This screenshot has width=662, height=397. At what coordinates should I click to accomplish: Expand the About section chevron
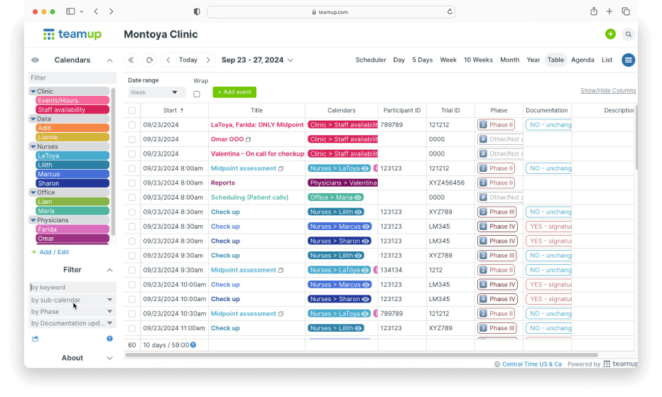[x=109, y=358]
